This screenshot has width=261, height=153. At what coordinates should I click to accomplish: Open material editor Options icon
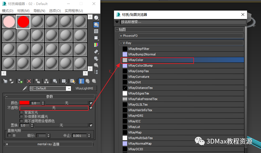[96, 59]
